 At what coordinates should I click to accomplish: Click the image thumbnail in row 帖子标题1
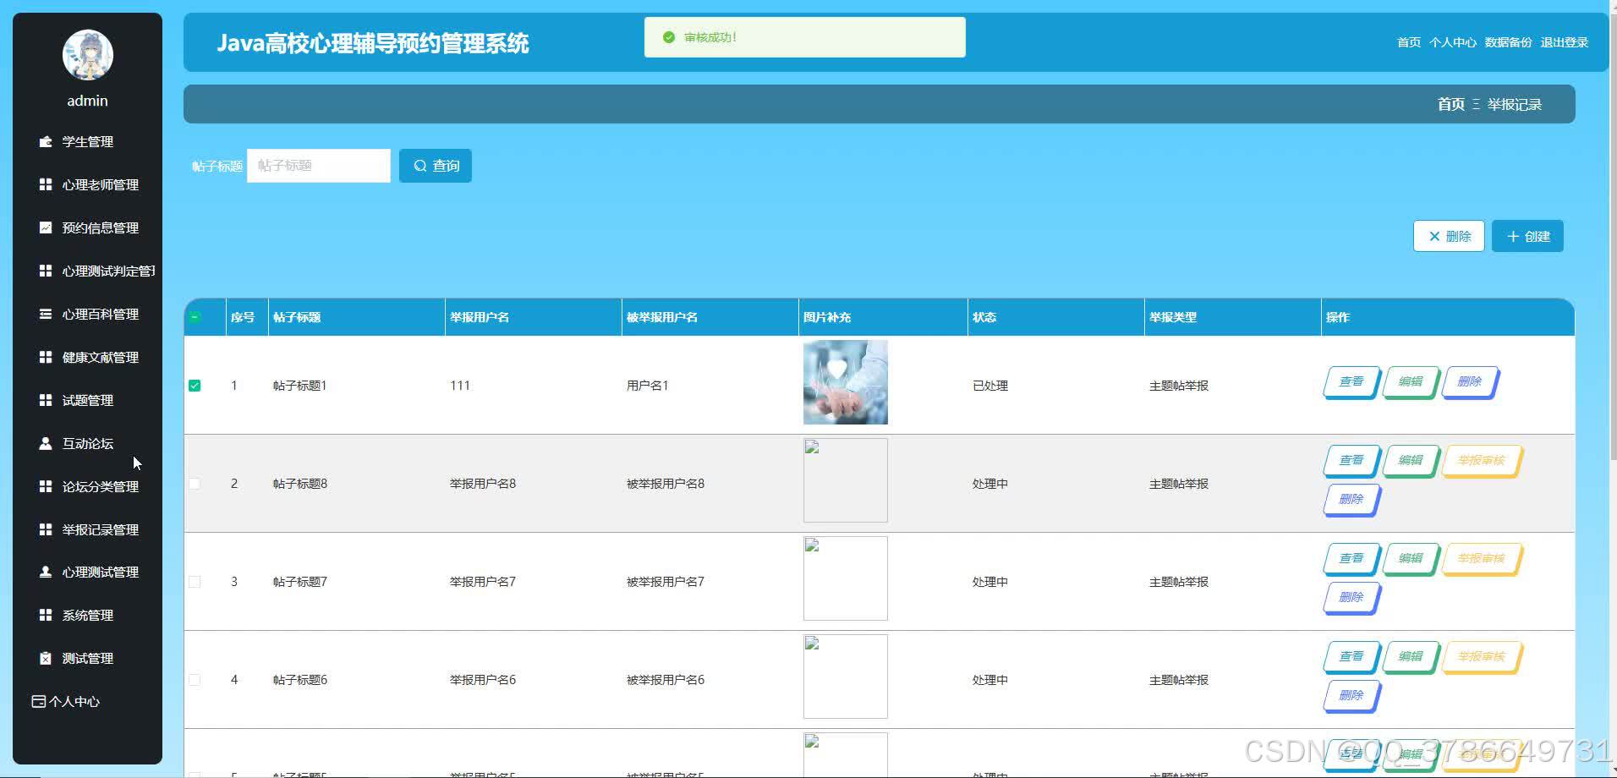pyautogui.click(x=846, y=382)
